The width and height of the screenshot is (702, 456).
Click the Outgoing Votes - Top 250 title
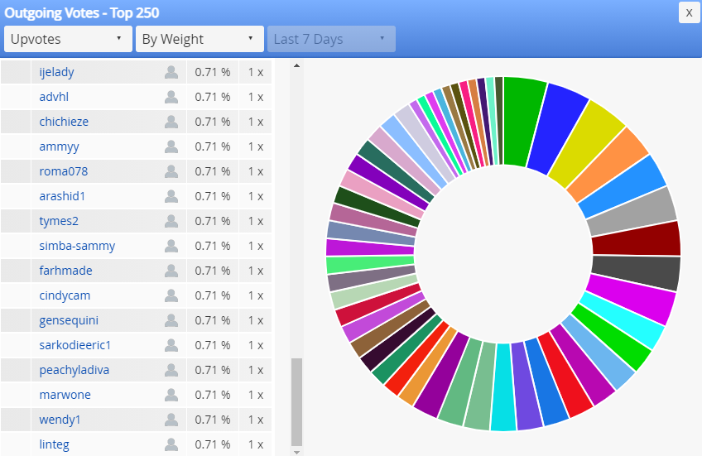[81, 12]
